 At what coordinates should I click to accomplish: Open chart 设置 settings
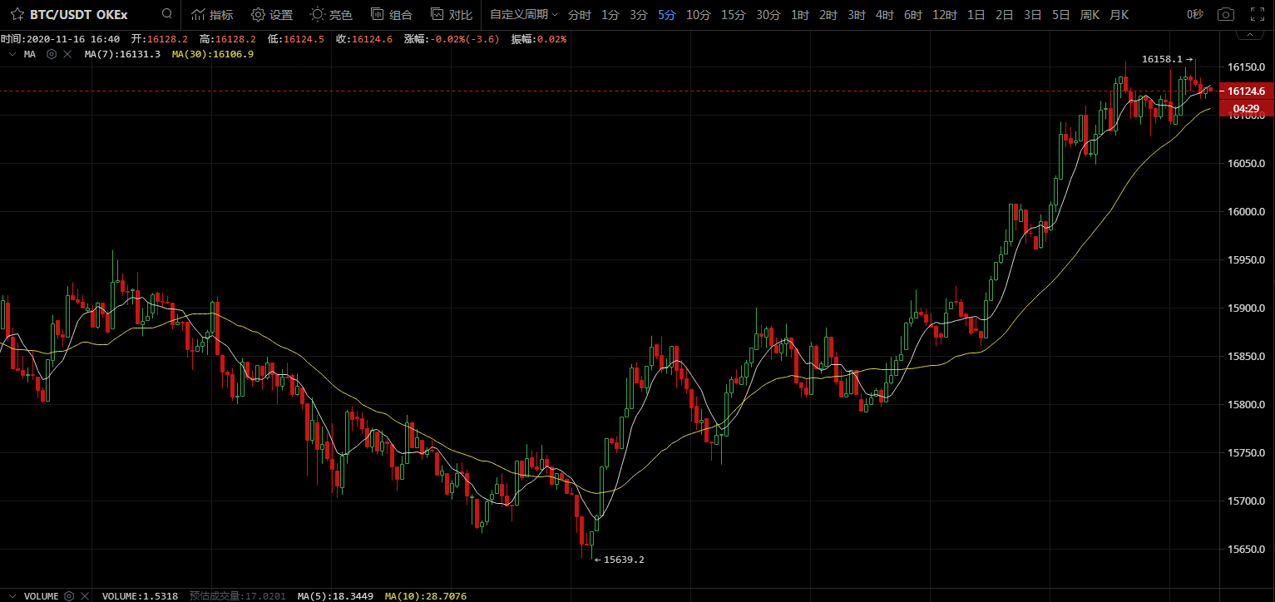[x=272, y=15]
